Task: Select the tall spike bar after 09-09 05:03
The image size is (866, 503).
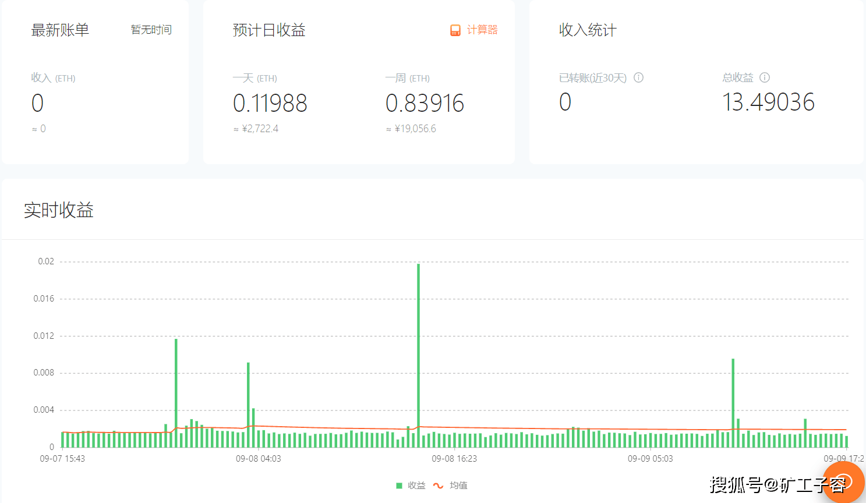Action: coord(733,403)
